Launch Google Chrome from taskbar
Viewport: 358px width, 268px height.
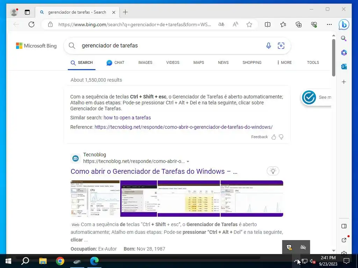tap(60, 261)
